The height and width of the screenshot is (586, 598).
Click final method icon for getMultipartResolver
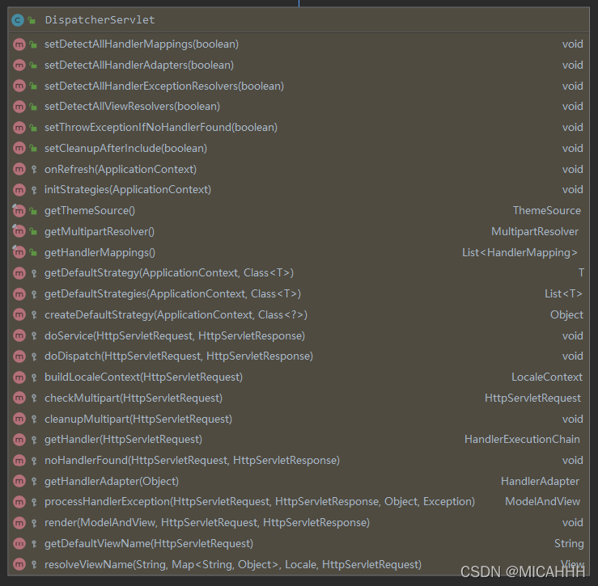[19, 231]
